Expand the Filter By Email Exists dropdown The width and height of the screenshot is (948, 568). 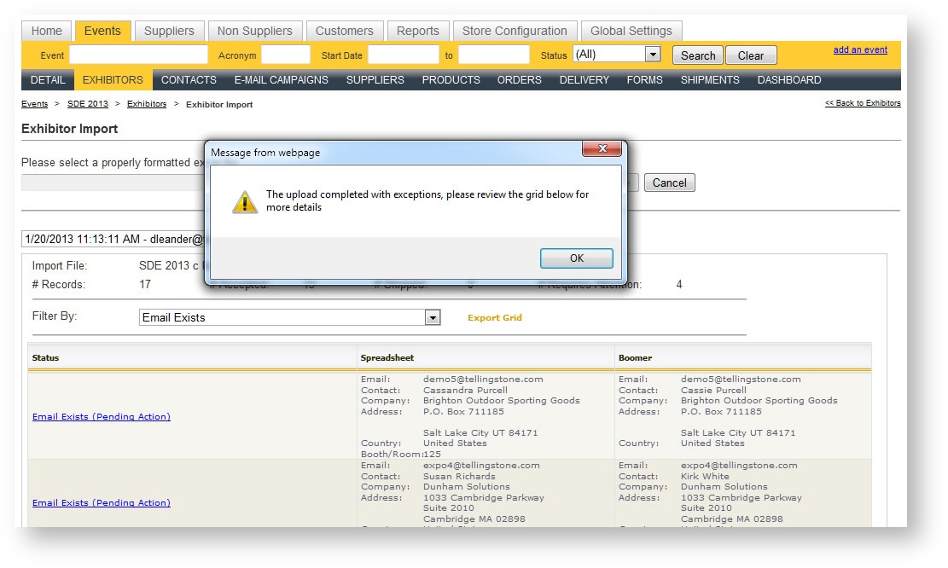433,318
